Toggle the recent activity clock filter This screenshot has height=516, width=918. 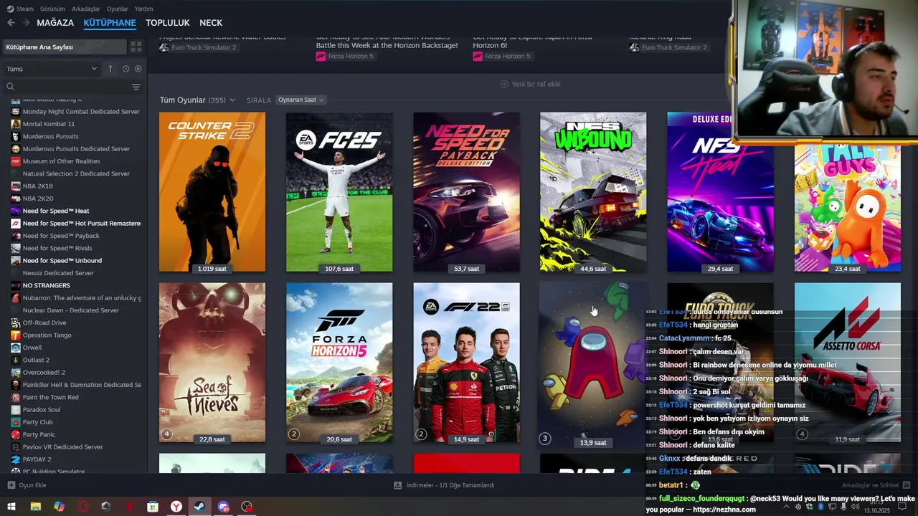pos(126,69)
